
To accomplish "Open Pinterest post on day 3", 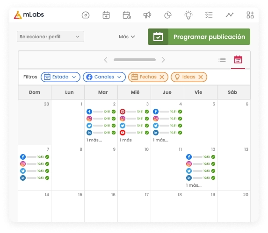I will [134, 112].
